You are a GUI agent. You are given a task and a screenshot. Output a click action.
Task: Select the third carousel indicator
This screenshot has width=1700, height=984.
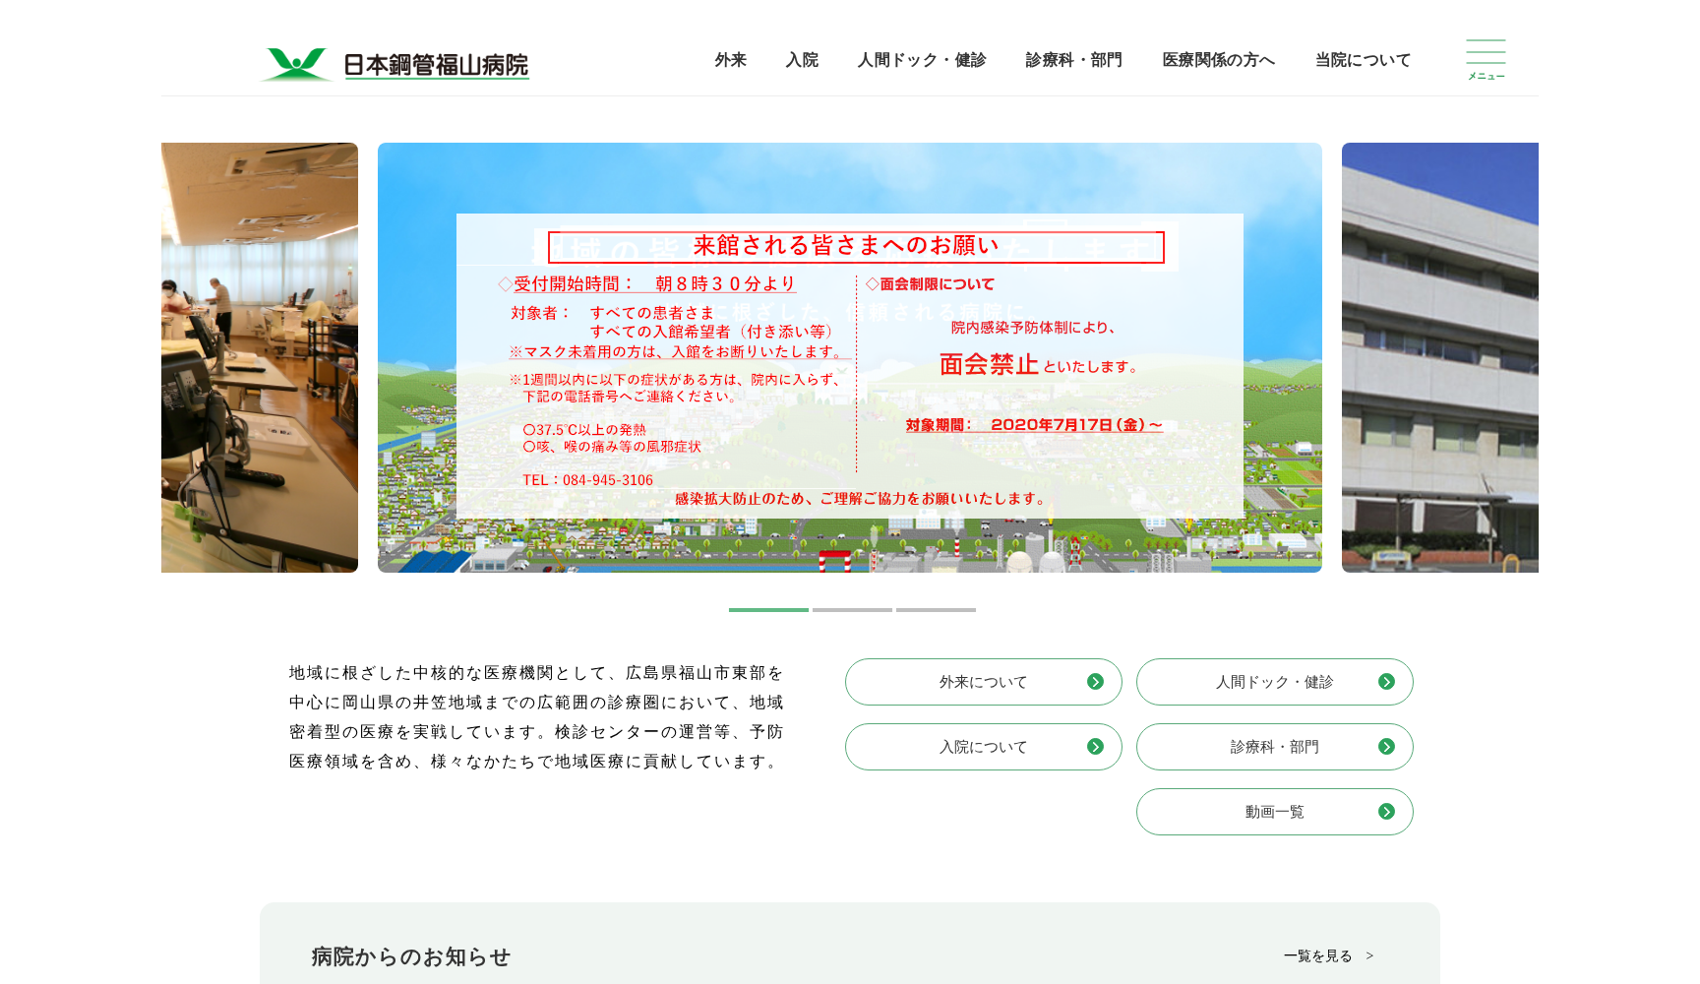click(x=935, y=610)
